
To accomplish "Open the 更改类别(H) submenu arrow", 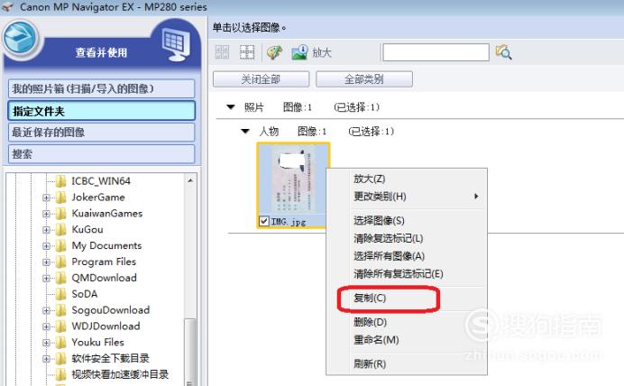I will (476, 197).
